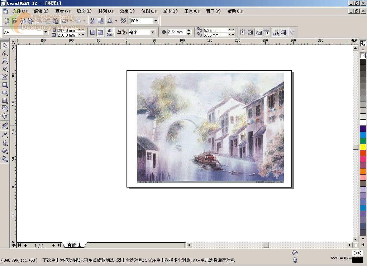Viewport: 367px width, 266px height.
Task: Select the Pick tool in toolbox
Action: pyautogui.click(x=5, y=45)
